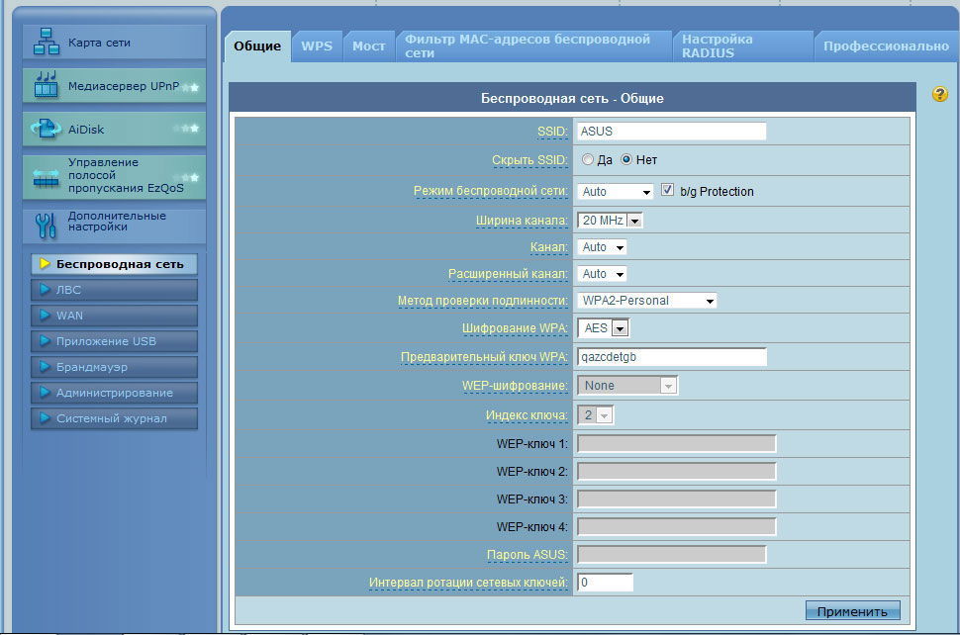Open the Настройка RADIUS tab
Screen dimensions: 960x635
[742, 46]
